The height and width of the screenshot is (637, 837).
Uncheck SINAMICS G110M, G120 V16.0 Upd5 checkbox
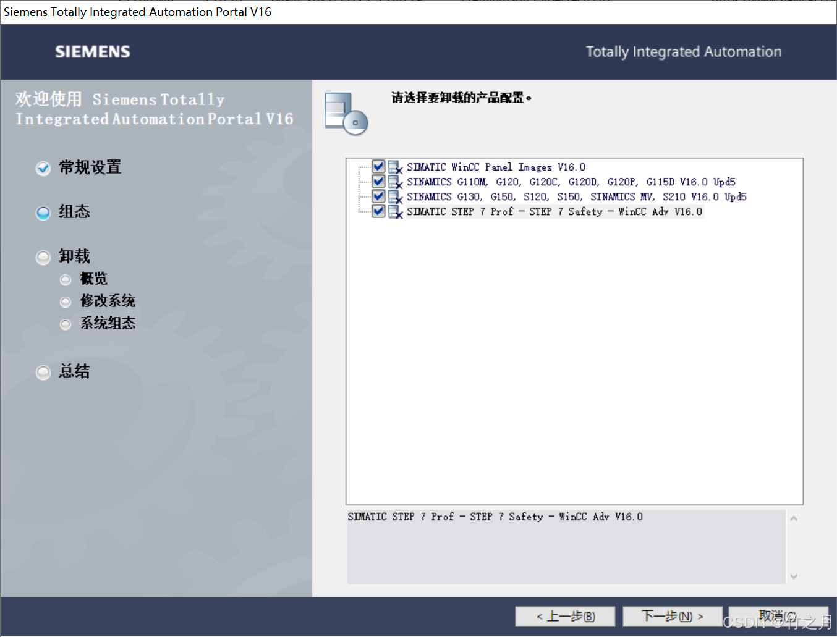click(x=378, y=181)
